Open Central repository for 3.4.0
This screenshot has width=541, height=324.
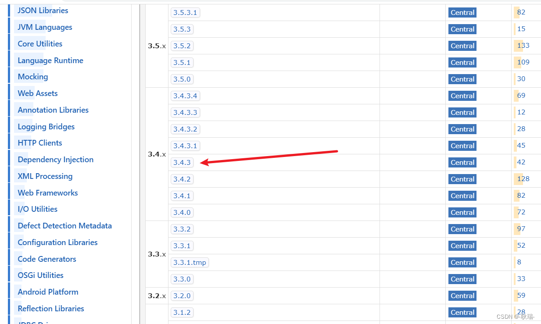point(462,213)
